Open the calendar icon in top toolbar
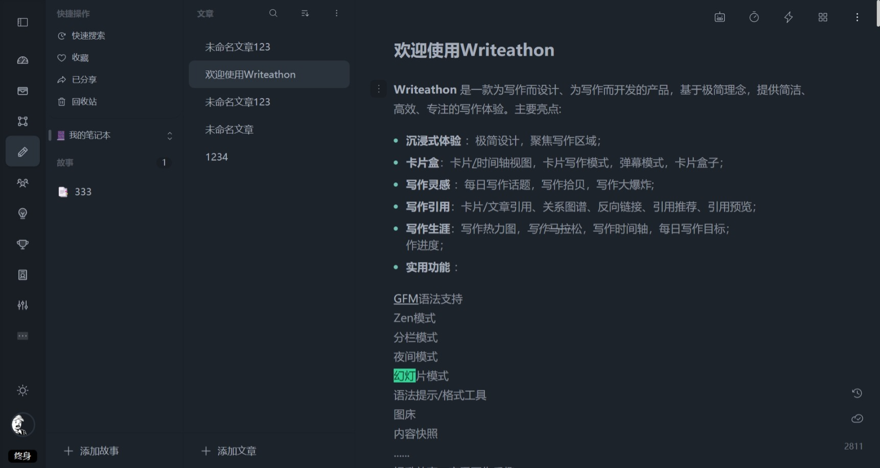 (720, 17)
